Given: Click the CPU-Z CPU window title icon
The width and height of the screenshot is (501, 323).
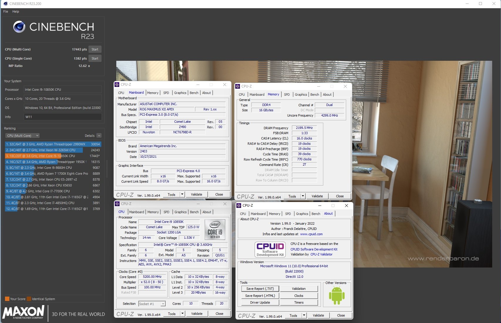Looking at the screenshot, I should [117, 204].
